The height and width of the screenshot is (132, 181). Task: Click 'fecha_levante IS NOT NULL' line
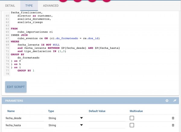click(39, 45)
